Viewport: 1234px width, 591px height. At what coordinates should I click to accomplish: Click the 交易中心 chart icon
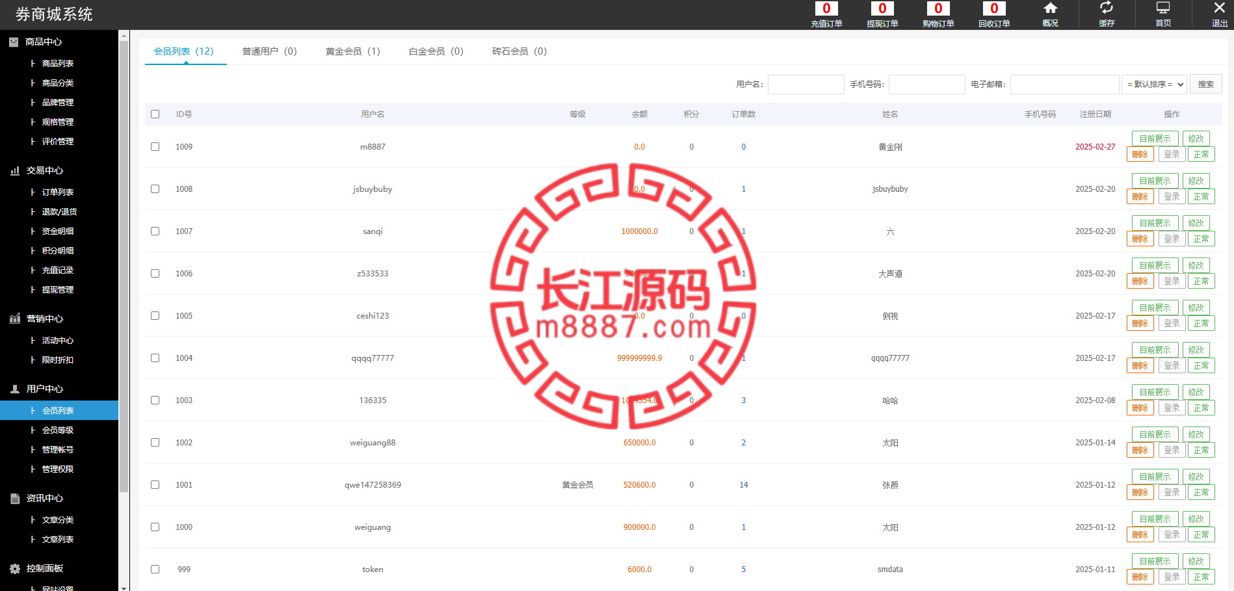(x=15, y=170)
